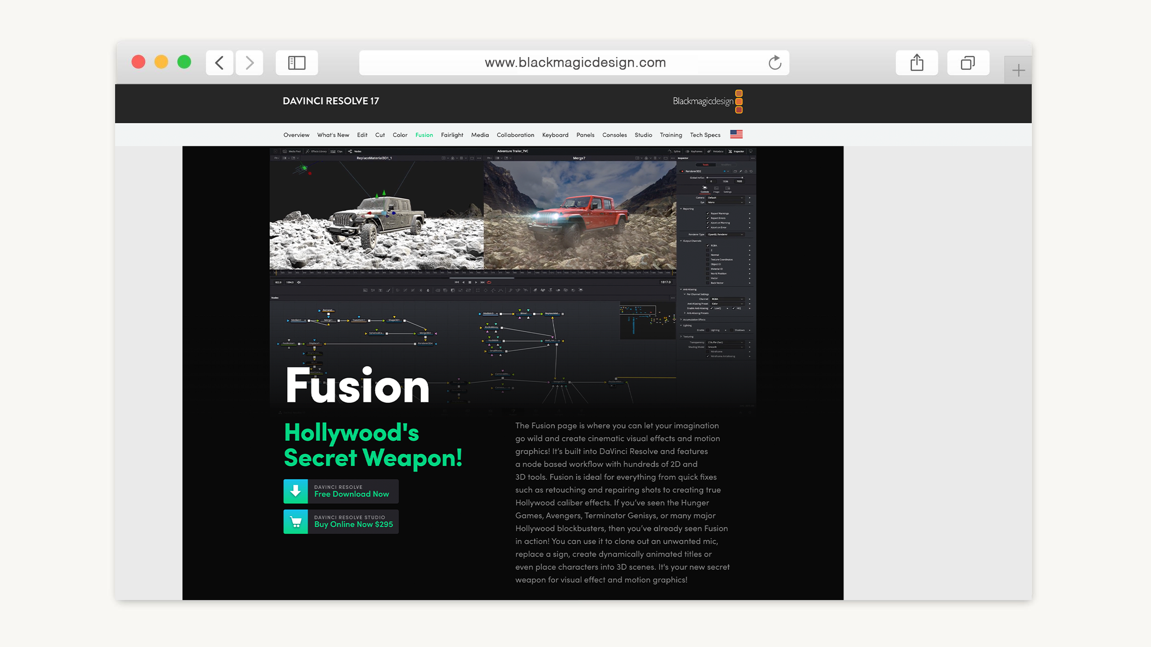Viewport: 1151px width, 647px height.
Task: Stop playback in the Fusion viewer
Action: pyautogui.click(x=470, y=282)
